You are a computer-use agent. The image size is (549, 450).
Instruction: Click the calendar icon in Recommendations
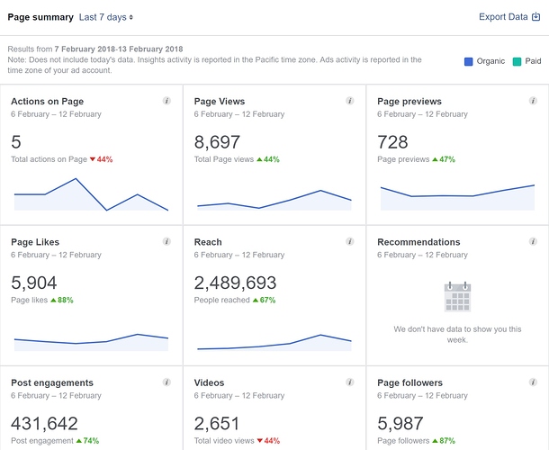click(457, 297)
